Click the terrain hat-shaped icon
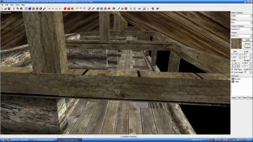This screenshot has height=142, width=253. pyautogui.click(x=140, y=9)
